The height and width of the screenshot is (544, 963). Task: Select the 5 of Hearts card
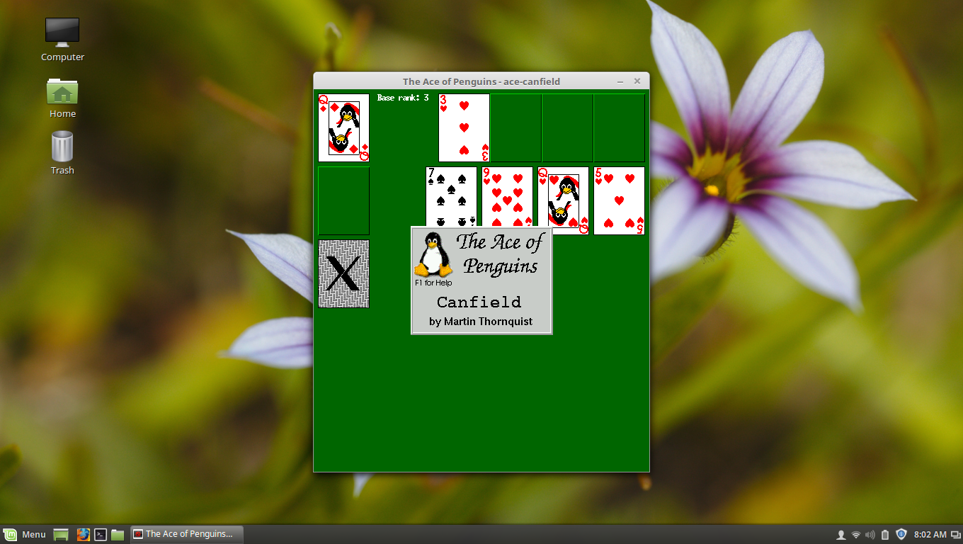[x=619, y=200]
